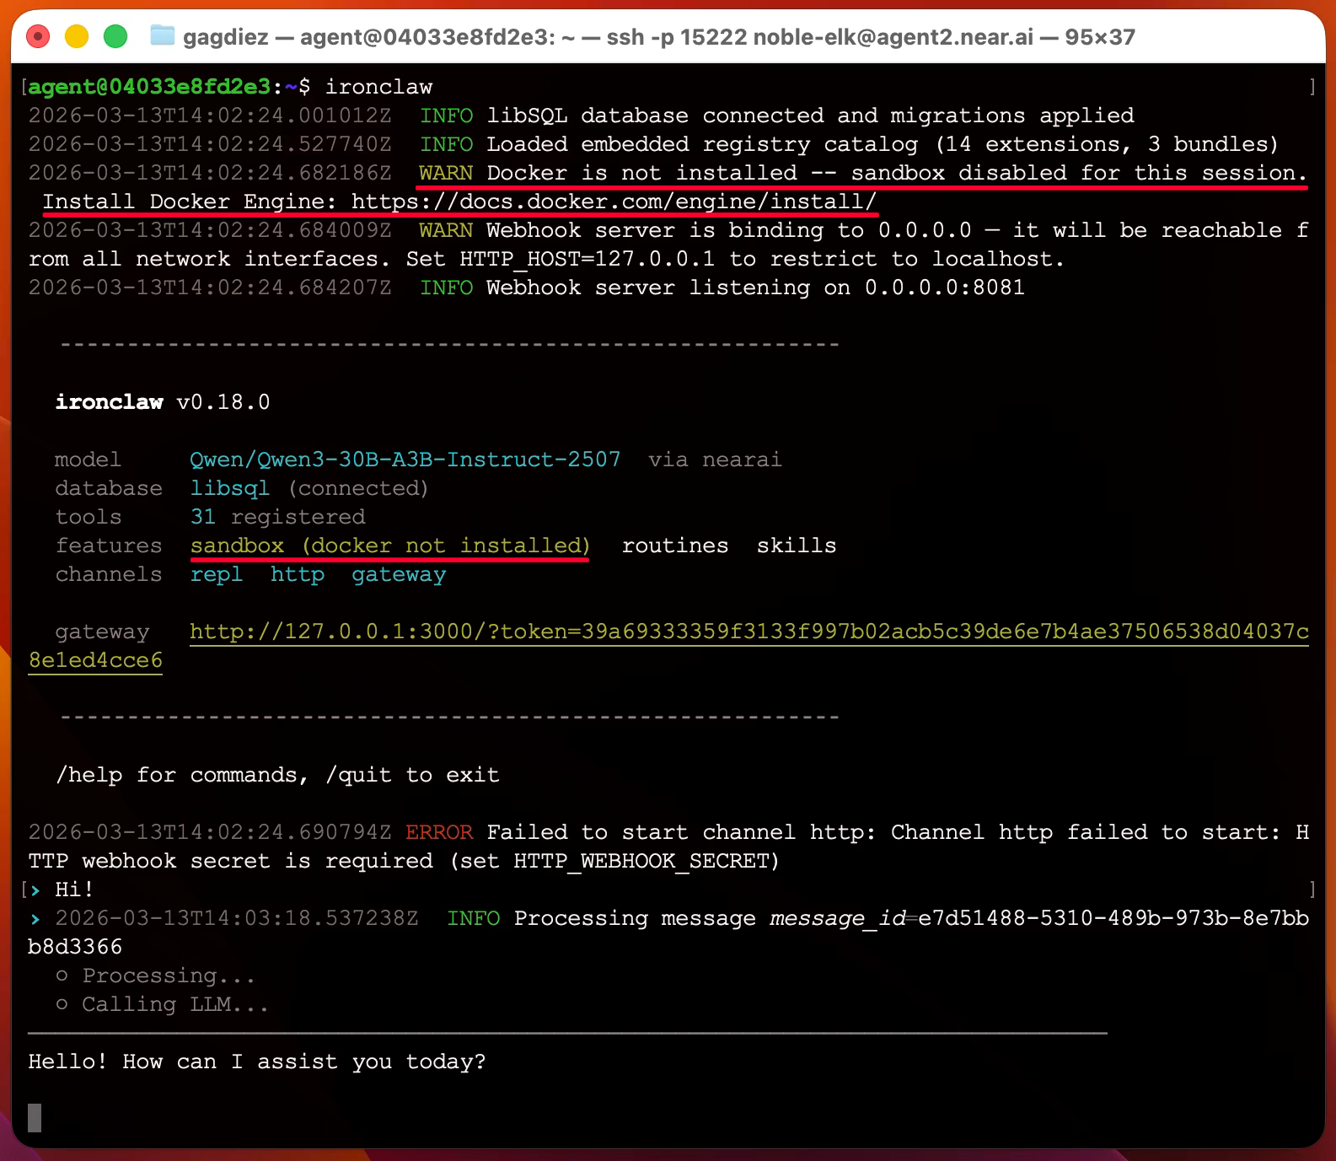Click the WARN label on Docker line
This screenshot has width=1336, height=1161.
(446, 173)
